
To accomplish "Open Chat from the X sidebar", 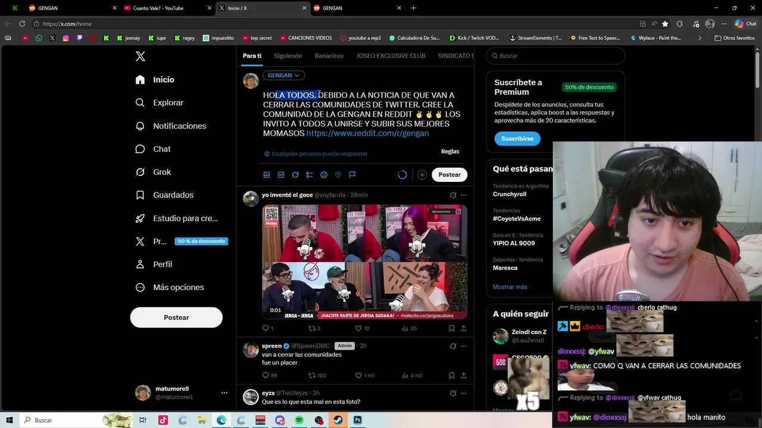I will click(x=153, y=149).
